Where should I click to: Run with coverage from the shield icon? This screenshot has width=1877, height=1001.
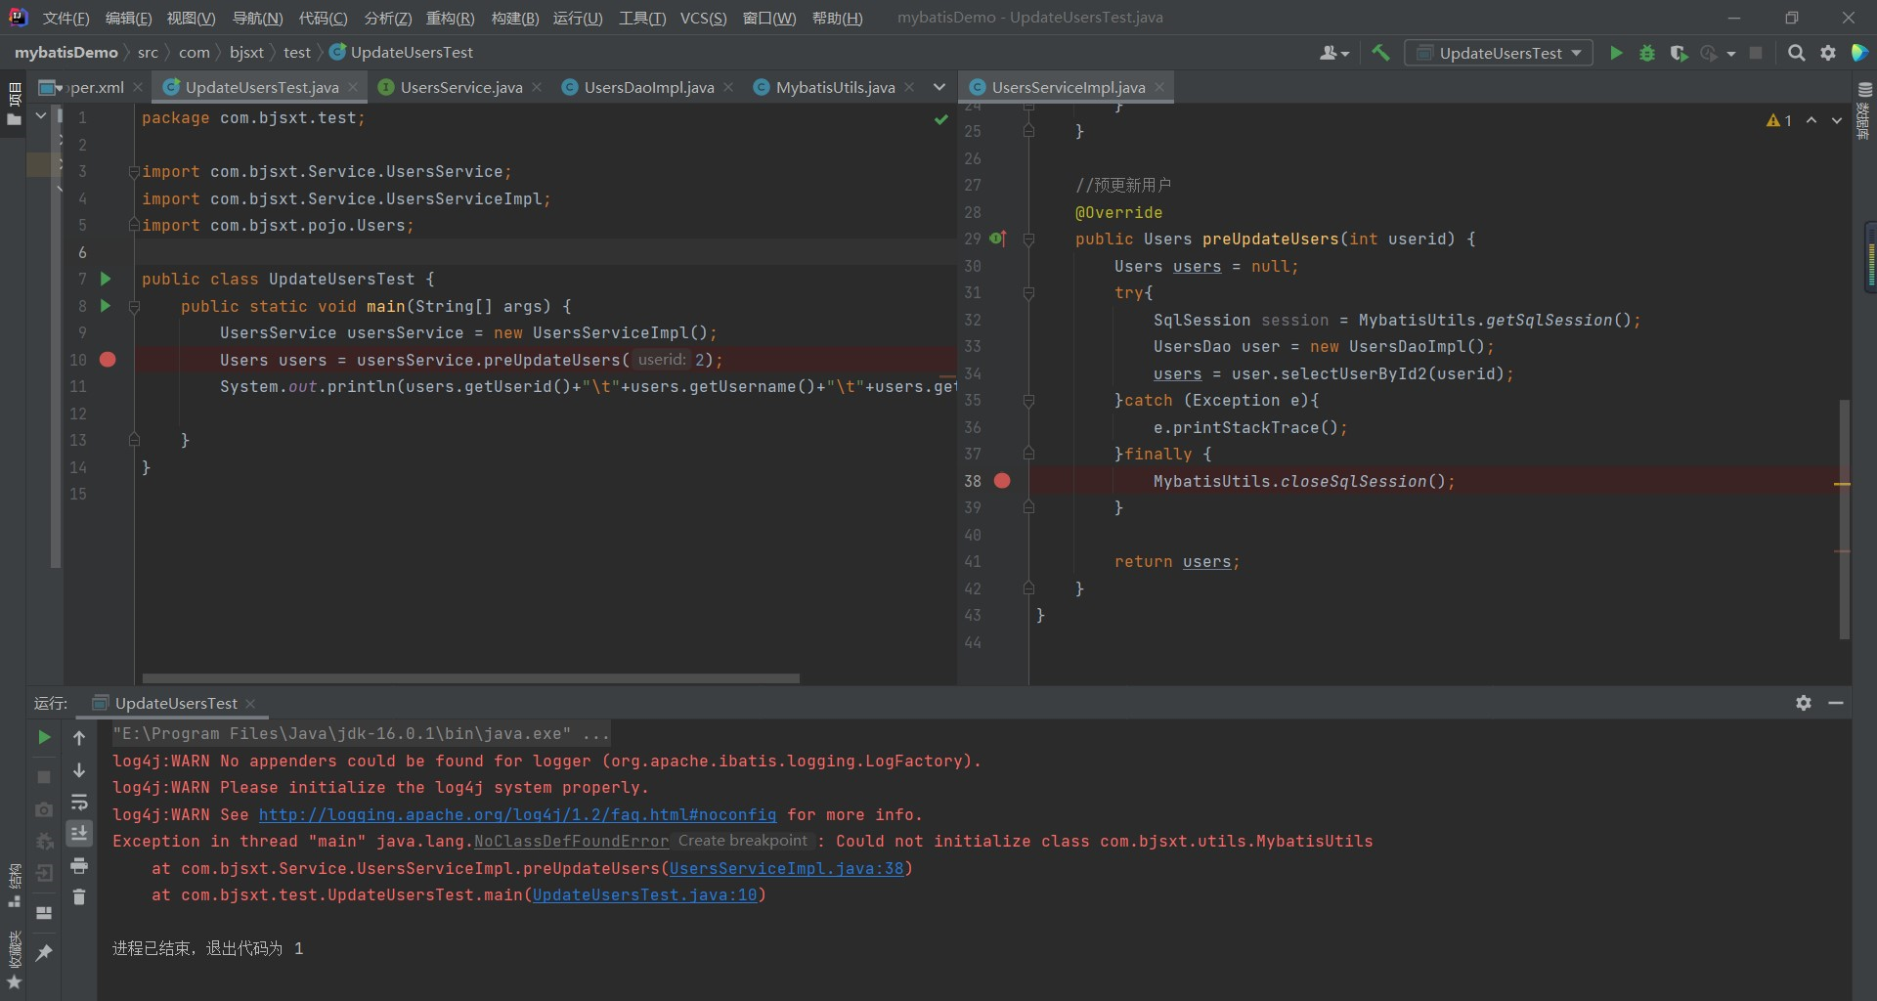pos(1679,53)
